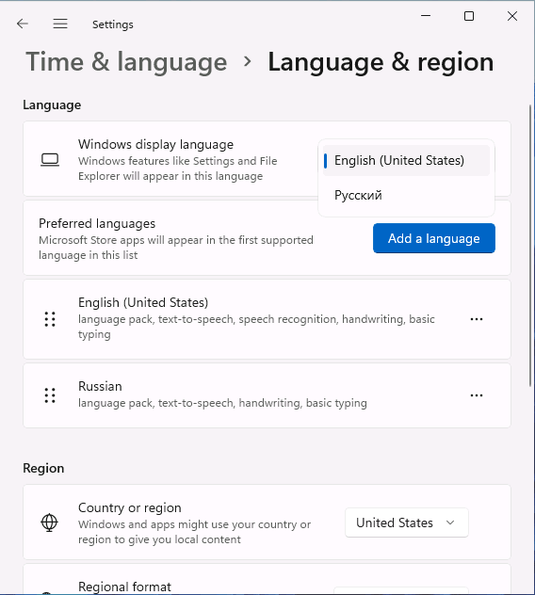Click the Regional format setting row
This screenshot has width=535, height=595.
point(267,579)
